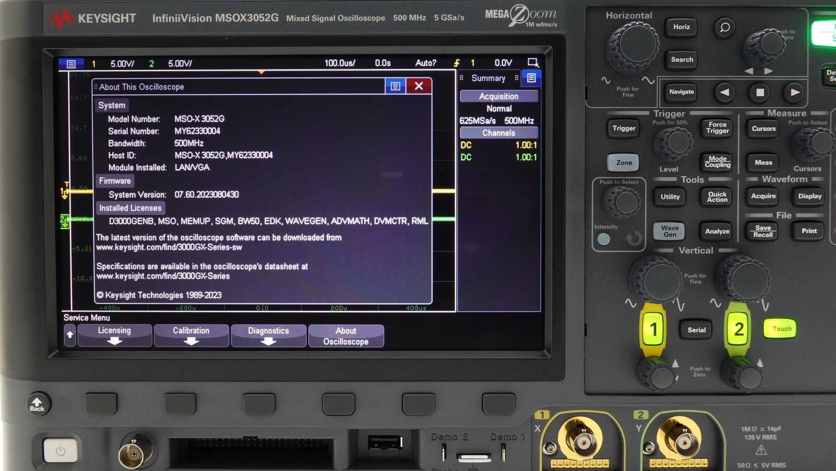836x471 pixels.
Task: Open the Summary sidebar menu icon
Action: point(531,78)
